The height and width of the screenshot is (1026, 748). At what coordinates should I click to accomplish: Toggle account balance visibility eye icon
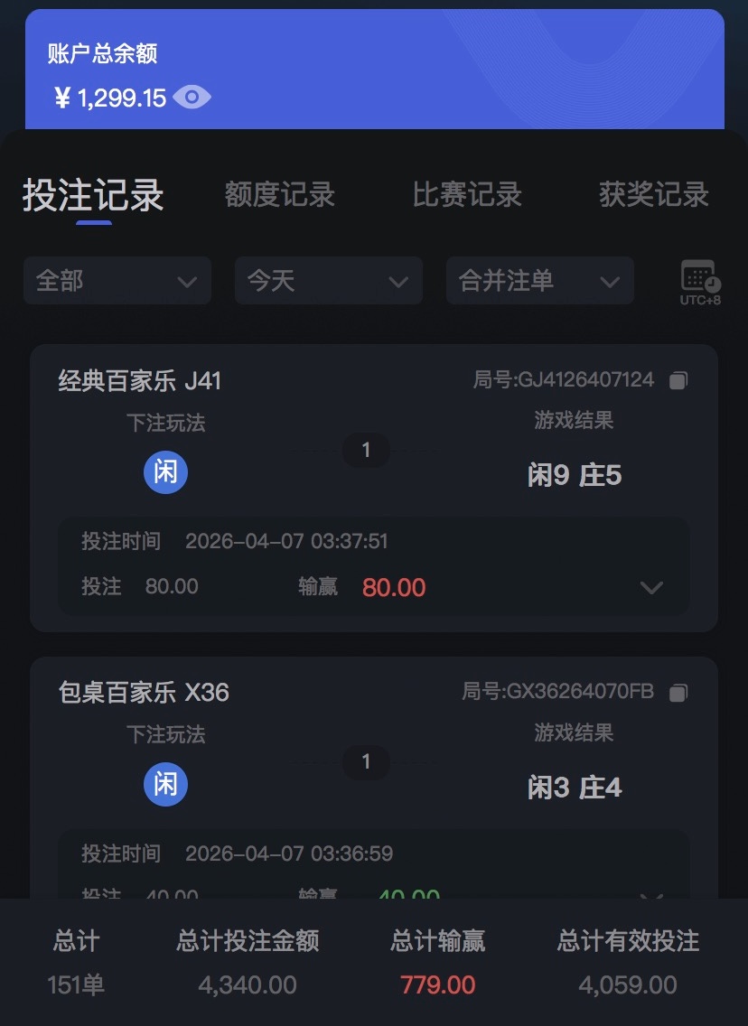192,98
